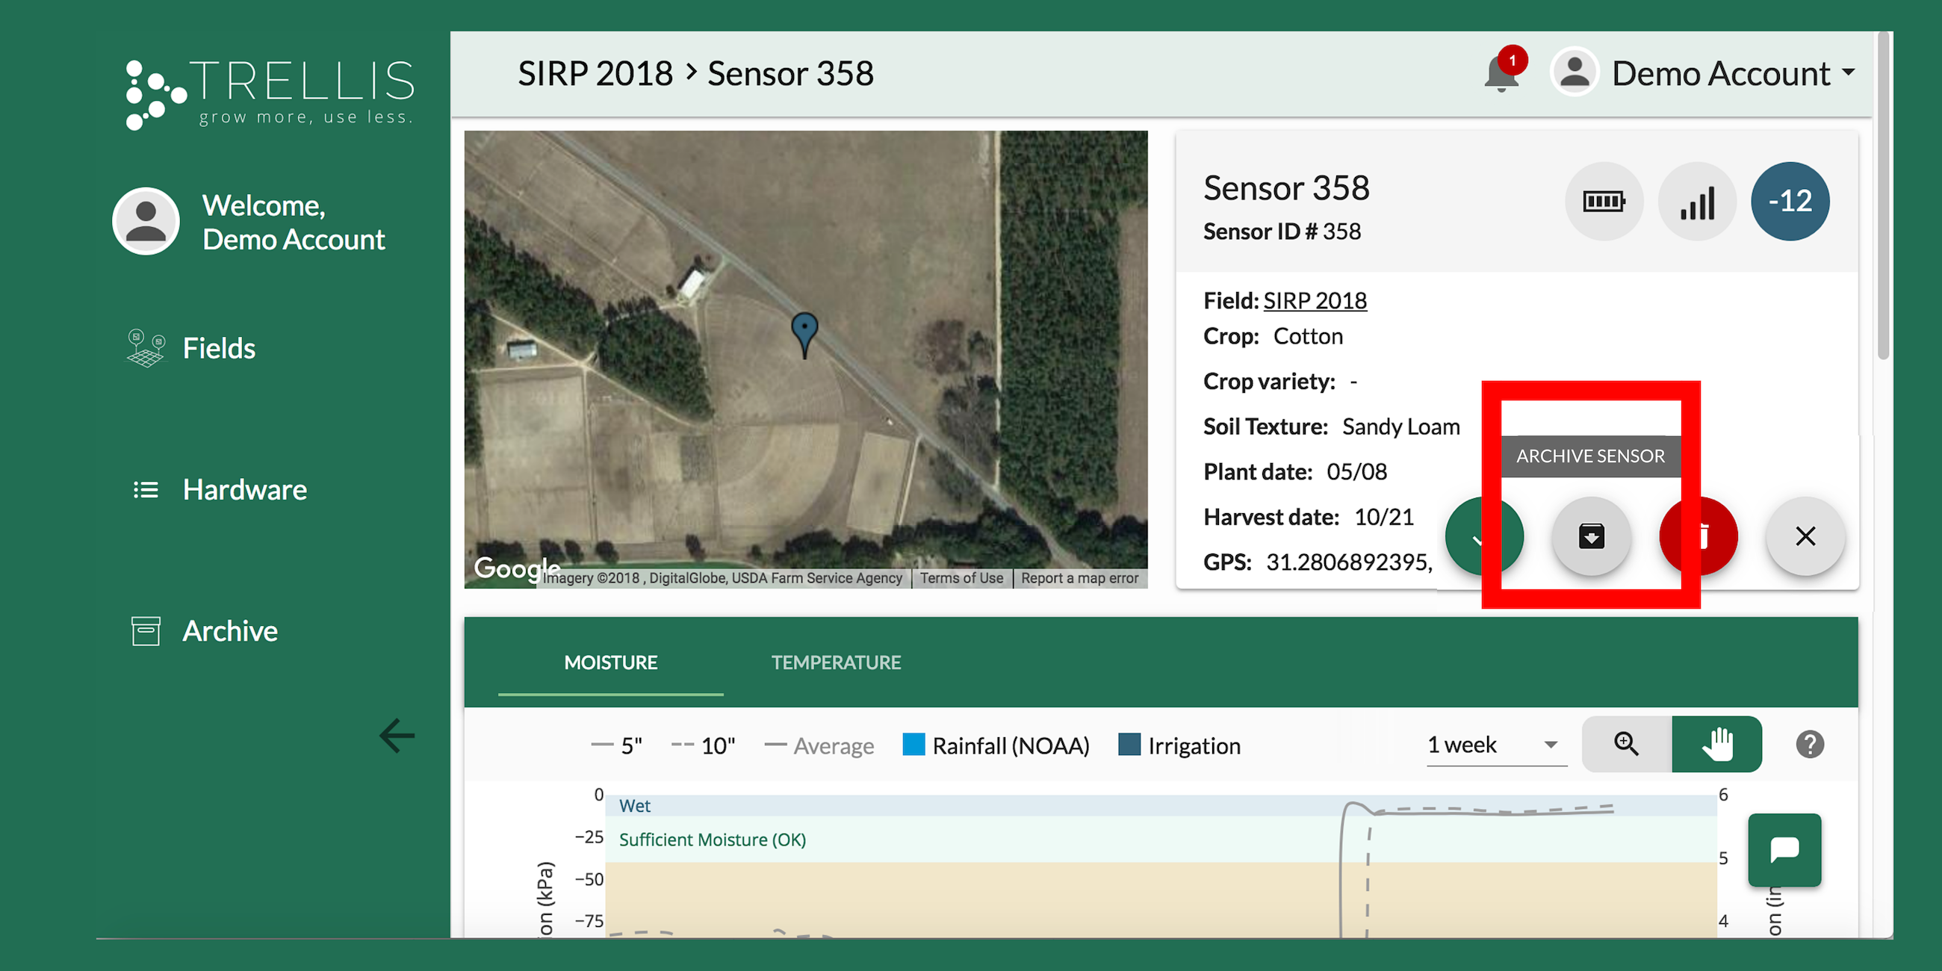Switch to the Temperature tab

(835, 663)
